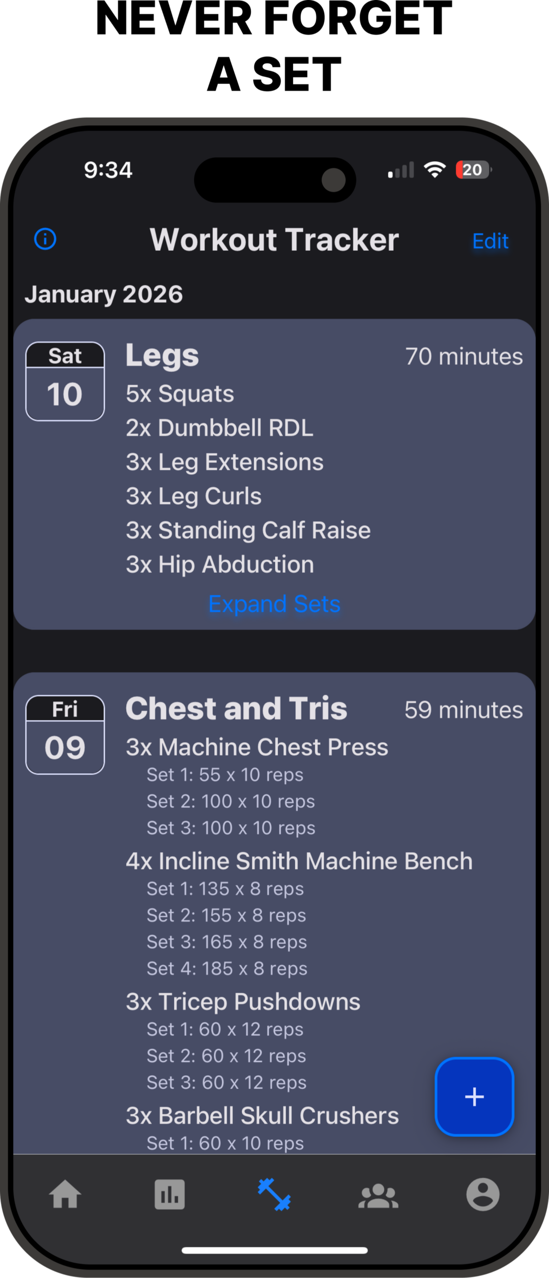Select the Fri 09 date badge
Viewport: 549px width, 1278px height.
pos(65,734)
